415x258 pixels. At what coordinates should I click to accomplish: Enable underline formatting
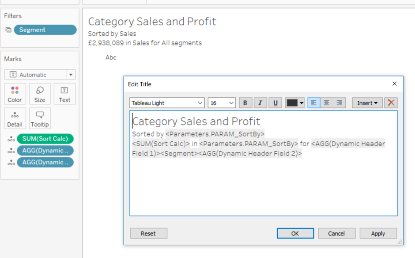[275, 102]
